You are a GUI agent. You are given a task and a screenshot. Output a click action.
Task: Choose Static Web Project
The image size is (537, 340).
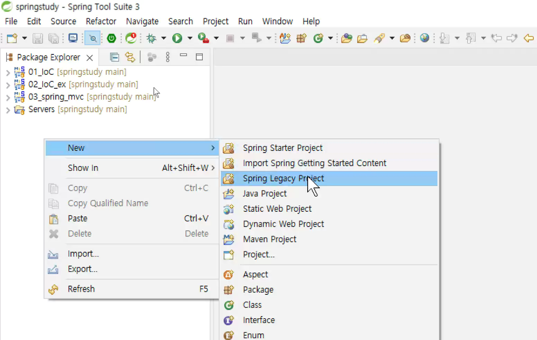[x=329, y=209]
